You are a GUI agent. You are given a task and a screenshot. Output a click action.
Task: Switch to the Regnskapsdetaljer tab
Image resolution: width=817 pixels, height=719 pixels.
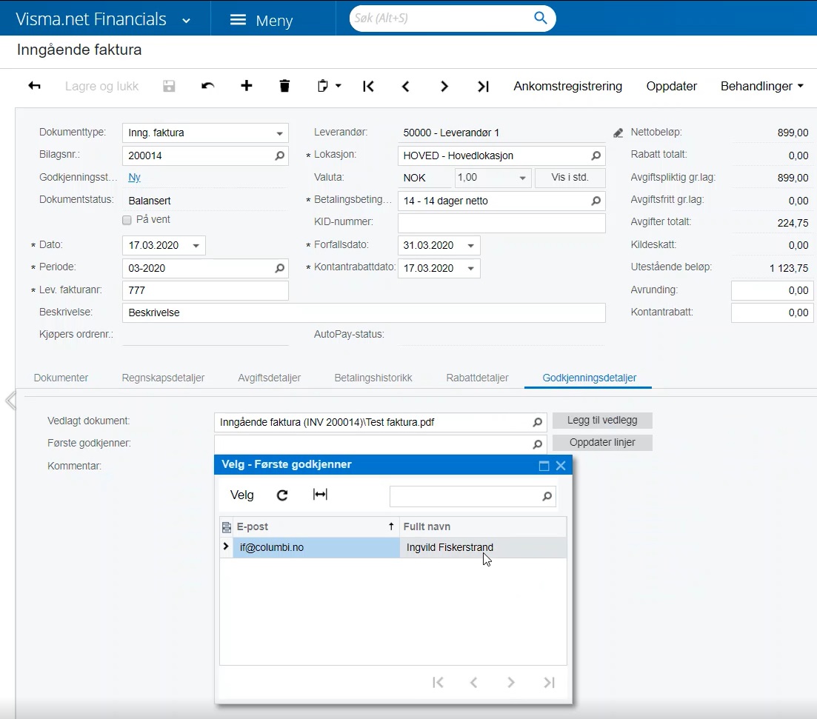pos(163,378)
